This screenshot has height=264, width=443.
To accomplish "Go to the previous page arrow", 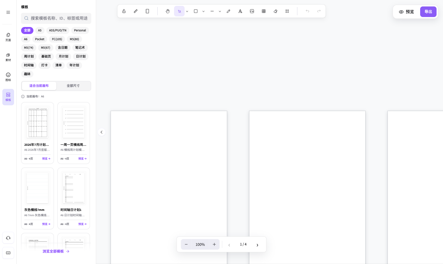I will pos(229,245).
